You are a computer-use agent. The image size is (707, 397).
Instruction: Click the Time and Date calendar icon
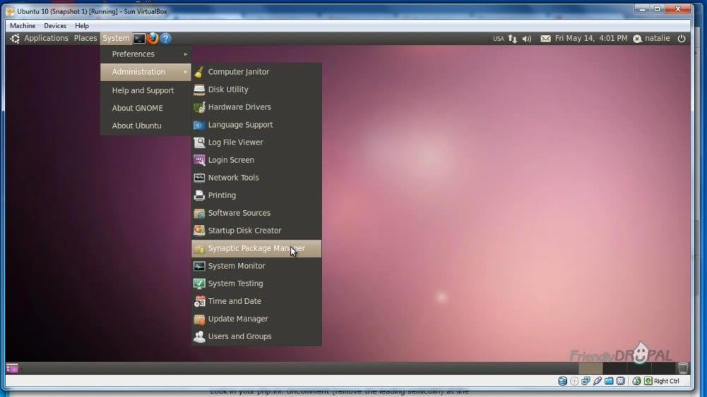pyautogui.click(x=199, y=301)
